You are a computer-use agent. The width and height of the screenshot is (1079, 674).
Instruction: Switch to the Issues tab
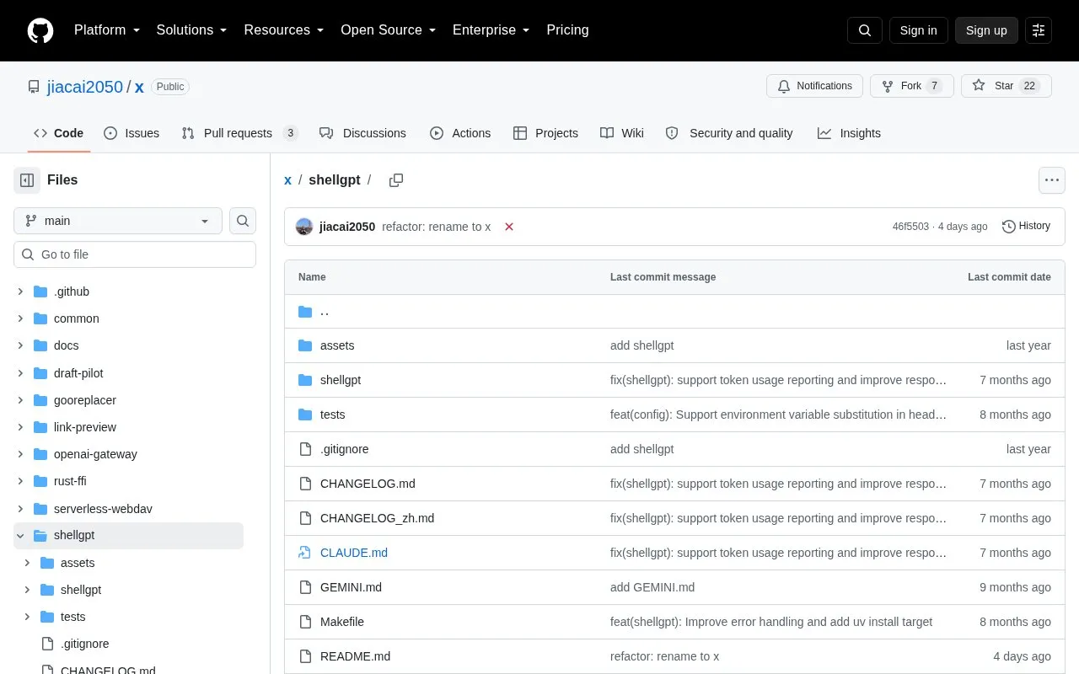pyautogui.click(x=132, y=133)
